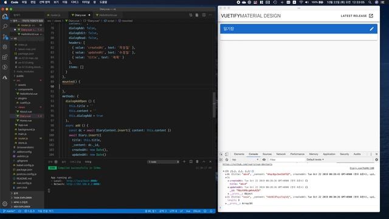
Task: Click the live expression eye icon
Action: (x=264, y=159)
